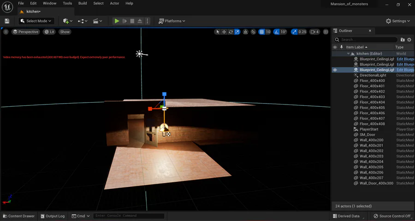Toggle rotation angle snapping
Image resolution: width=415 pixels, height=221 pixels.
coord(277,32)
